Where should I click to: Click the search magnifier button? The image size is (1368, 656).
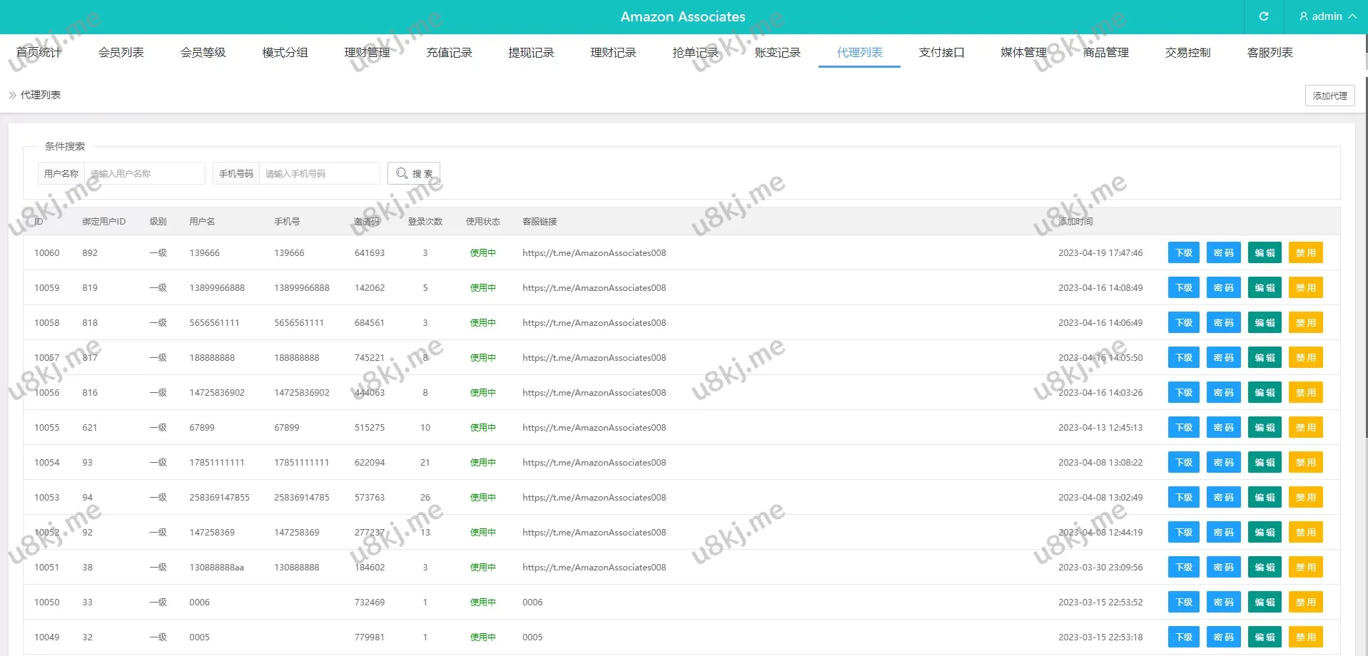413,173
